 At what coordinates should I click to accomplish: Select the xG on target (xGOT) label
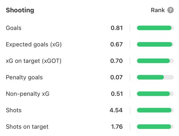[34, 61]
